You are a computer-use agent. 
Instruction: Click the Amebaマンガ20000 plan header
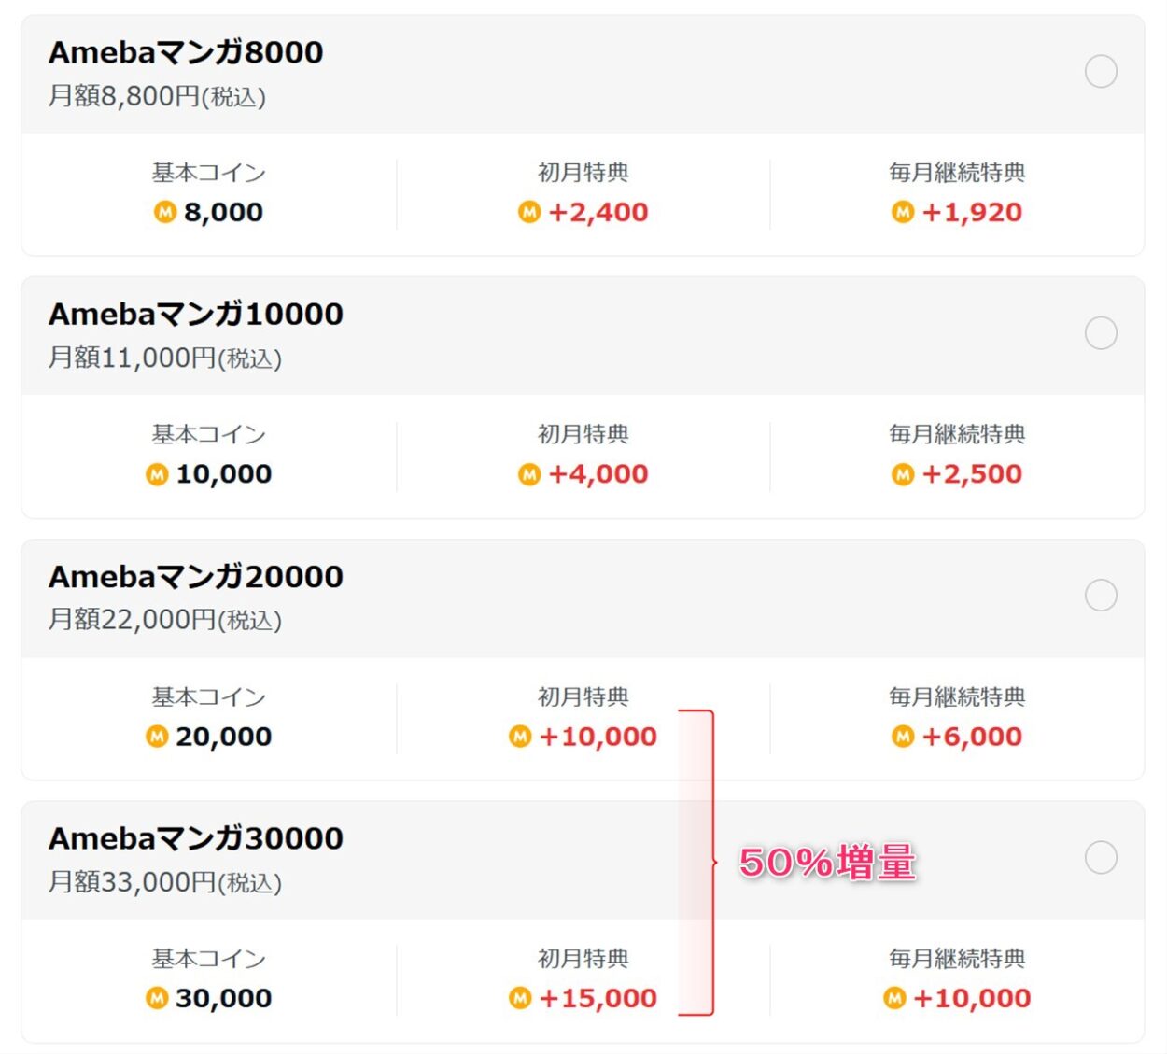tap(196, 576)
